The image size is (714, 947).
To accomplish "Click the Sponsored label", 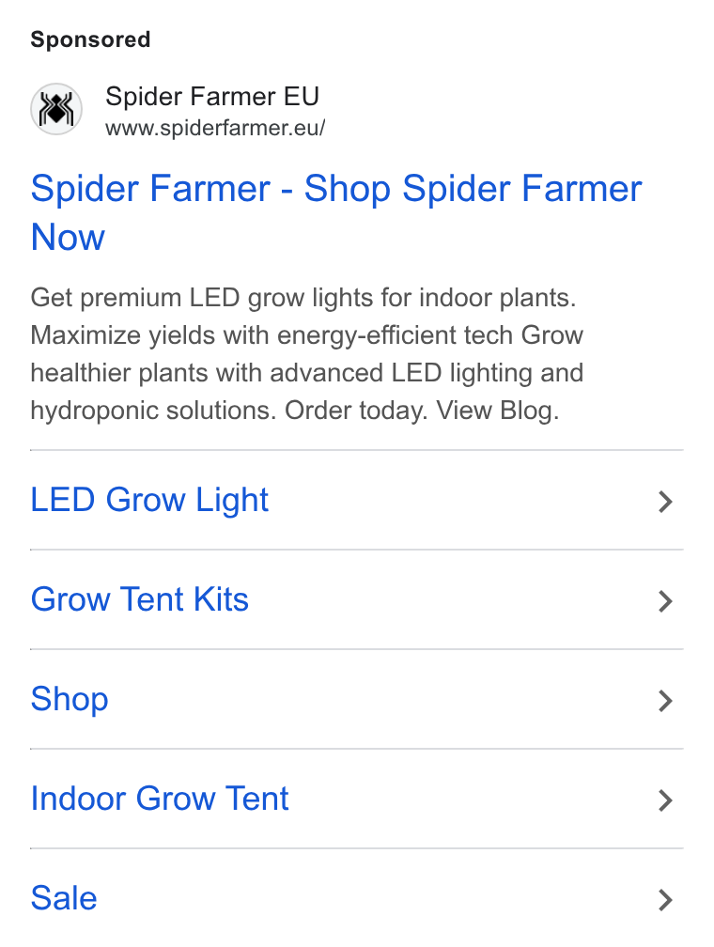I will tap(90, 39).
